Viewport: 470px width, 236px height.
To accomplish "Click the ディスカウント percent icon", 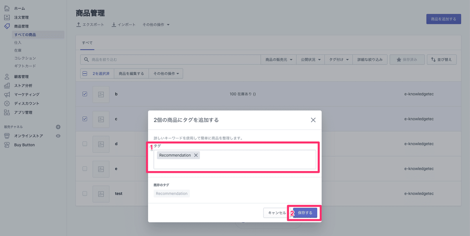I will point(7,103).
